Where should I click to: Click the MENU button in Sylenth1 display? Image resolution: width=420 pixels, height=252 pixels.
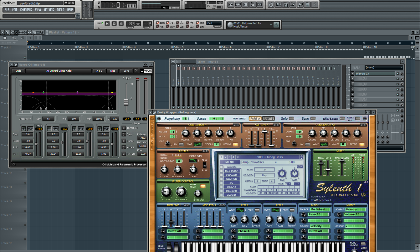point(230,162)
